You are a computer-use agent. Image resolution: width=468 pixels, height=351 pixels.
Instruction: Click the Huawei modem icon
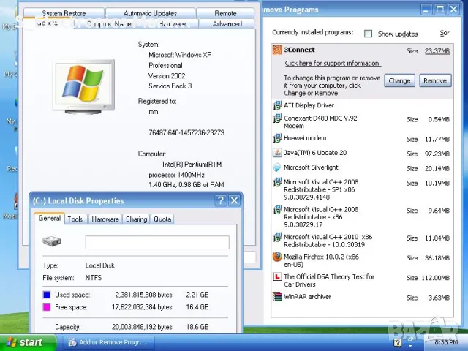[x=277, y=138]
